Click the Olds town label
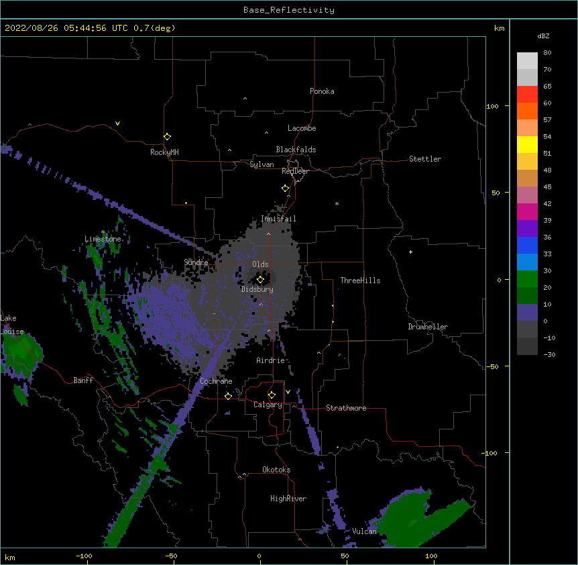The image size is (578, 565). pos(260,264)
